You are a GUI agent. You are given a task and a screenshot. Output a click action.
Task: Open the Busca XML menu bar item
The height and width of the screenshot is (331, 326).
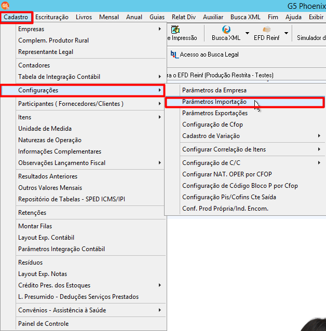246,17
